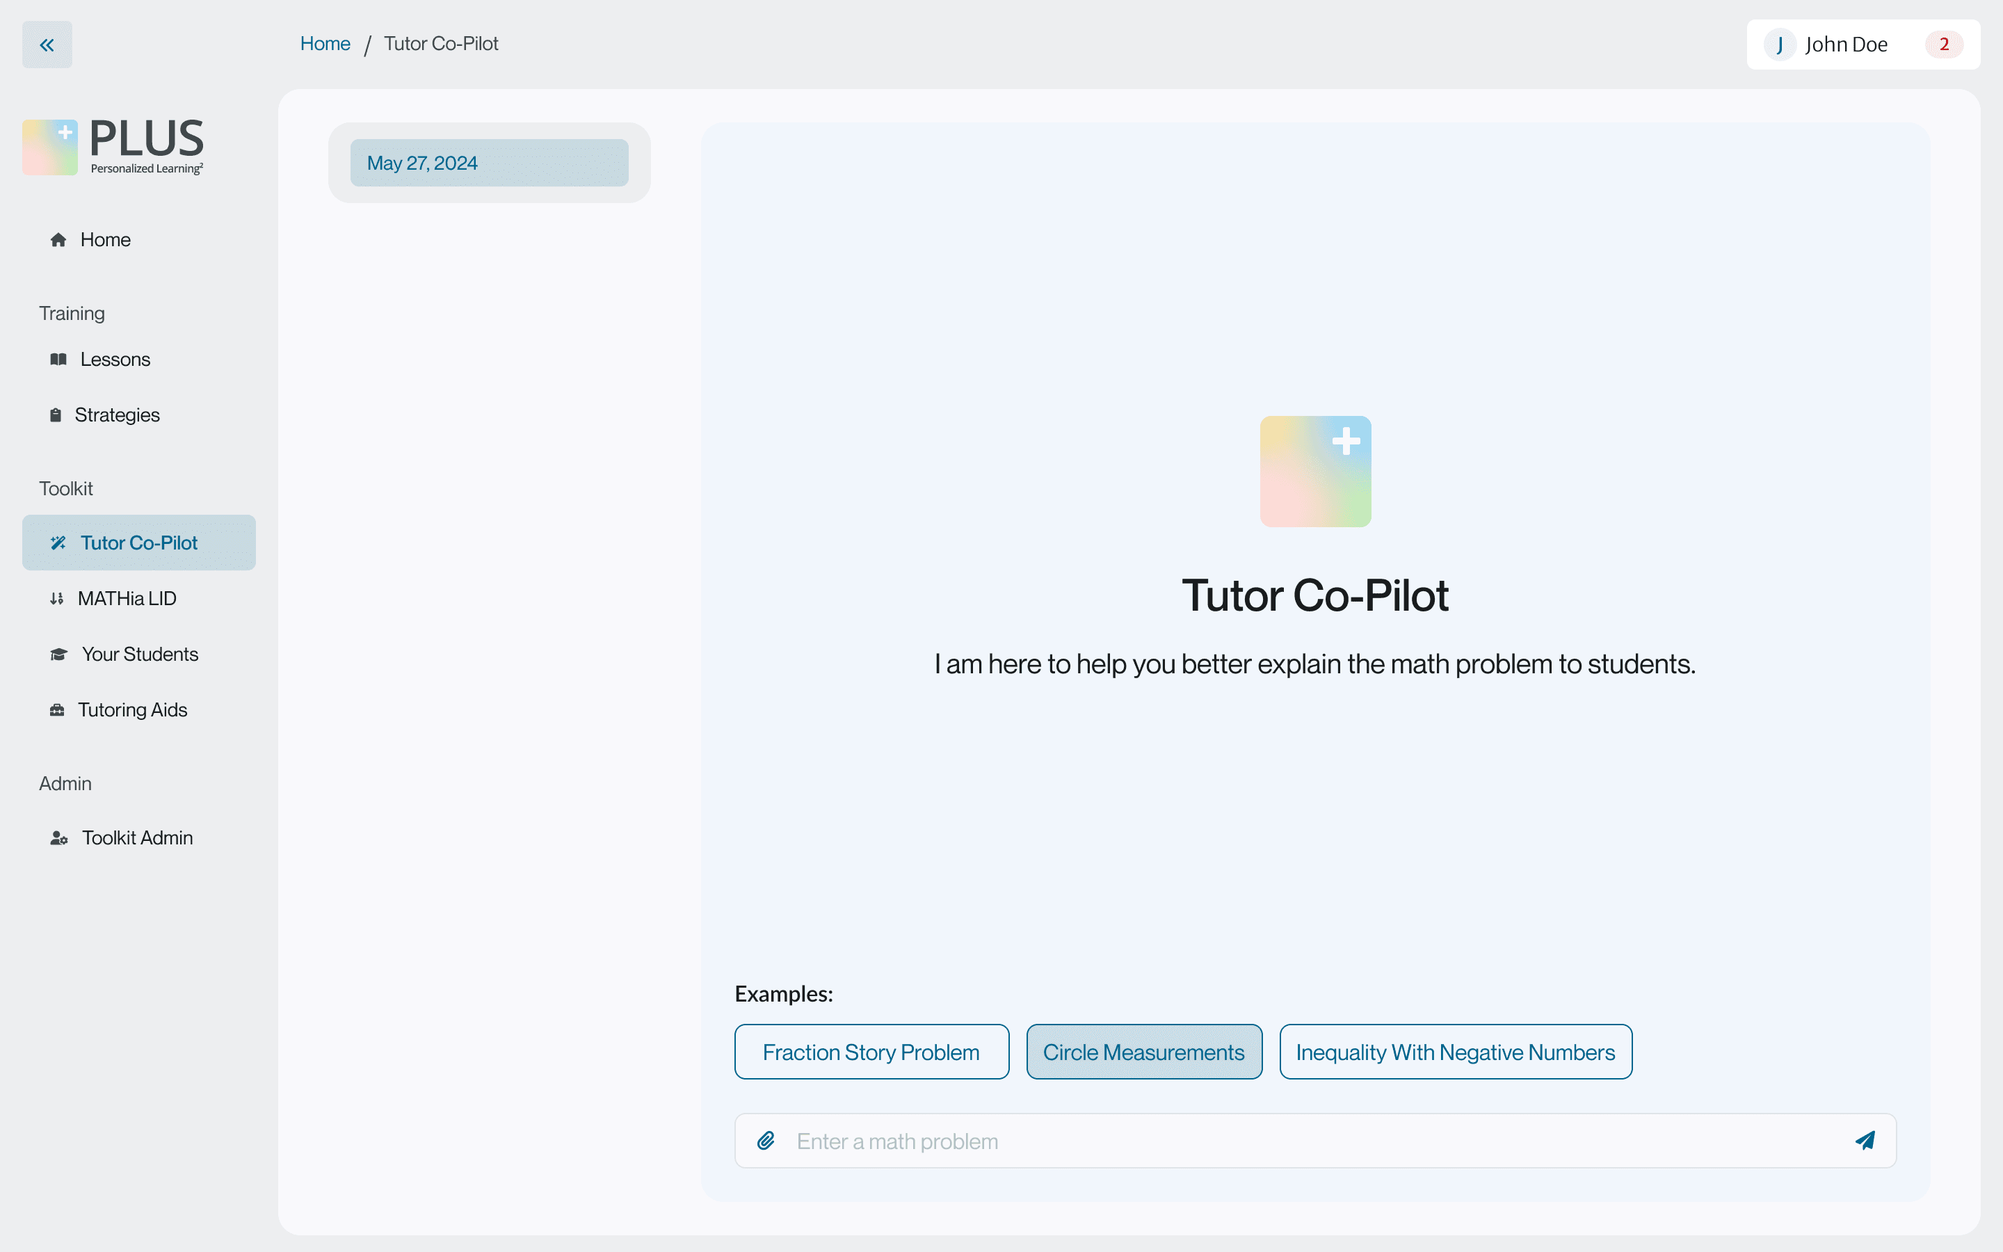Click the clipboard icon for Strategies
This screenshot has height=1252, width=2003.
56,415
